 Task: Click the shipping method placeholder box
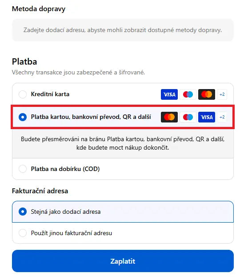[x=123, y=30]
